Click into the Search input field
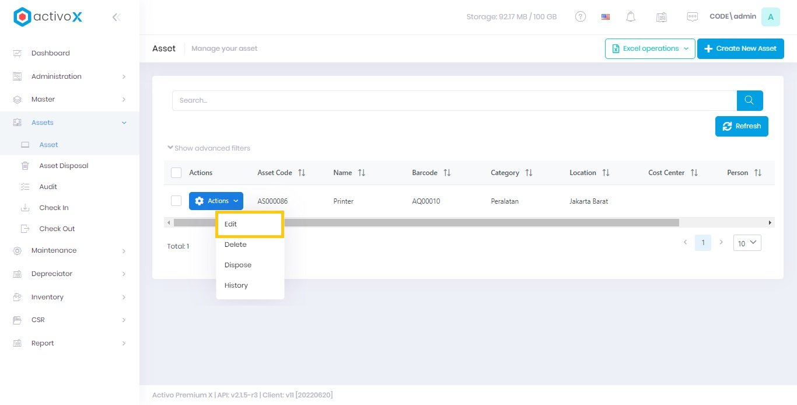This screenshot has height=405, width=797. (454, 100)
